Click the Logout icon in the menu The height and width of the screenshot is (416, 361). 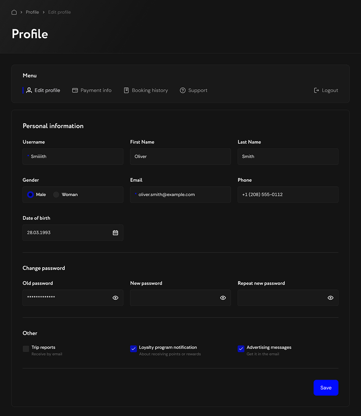click(x=316, y=90)
